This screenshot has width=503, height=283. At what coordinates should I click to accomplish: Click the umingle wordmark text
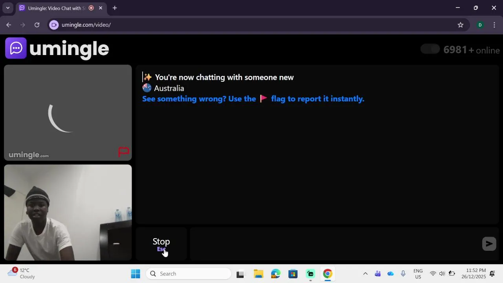click(x=69, y=49)
